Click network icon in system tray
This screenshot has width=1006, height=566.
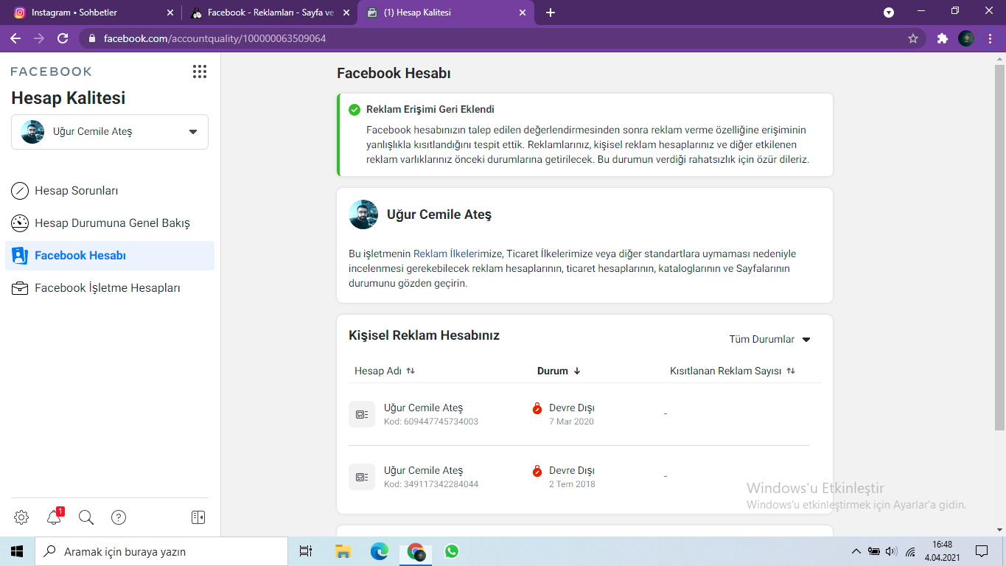click(x=910, y=551)
